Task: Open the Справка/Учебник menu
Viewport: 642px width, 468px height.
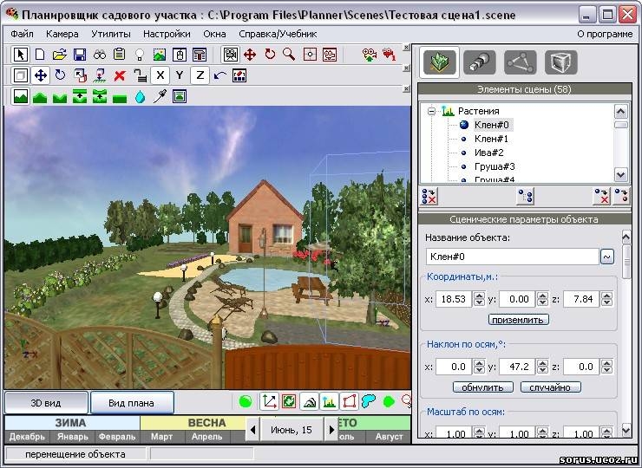Action: 278,34
